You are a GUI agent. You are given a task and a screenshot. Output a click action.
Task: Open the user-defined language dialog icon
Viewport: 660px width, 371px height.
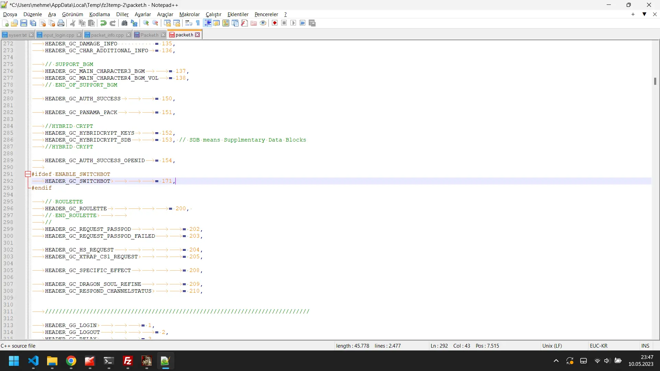217,23
